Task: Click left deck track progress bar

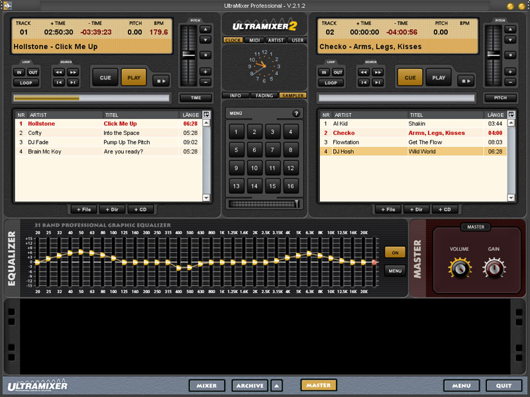Action: (91, 98)
